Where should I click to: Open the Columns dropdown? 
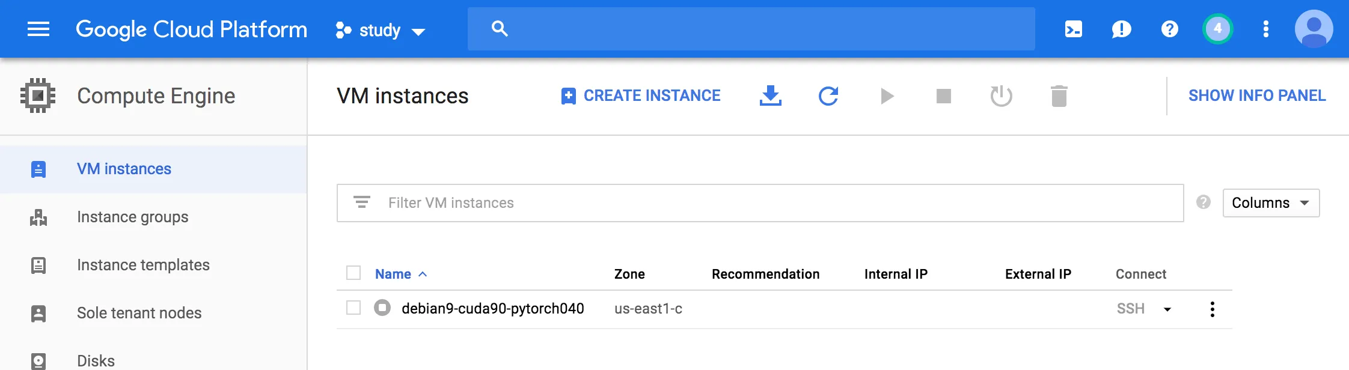1271,203
